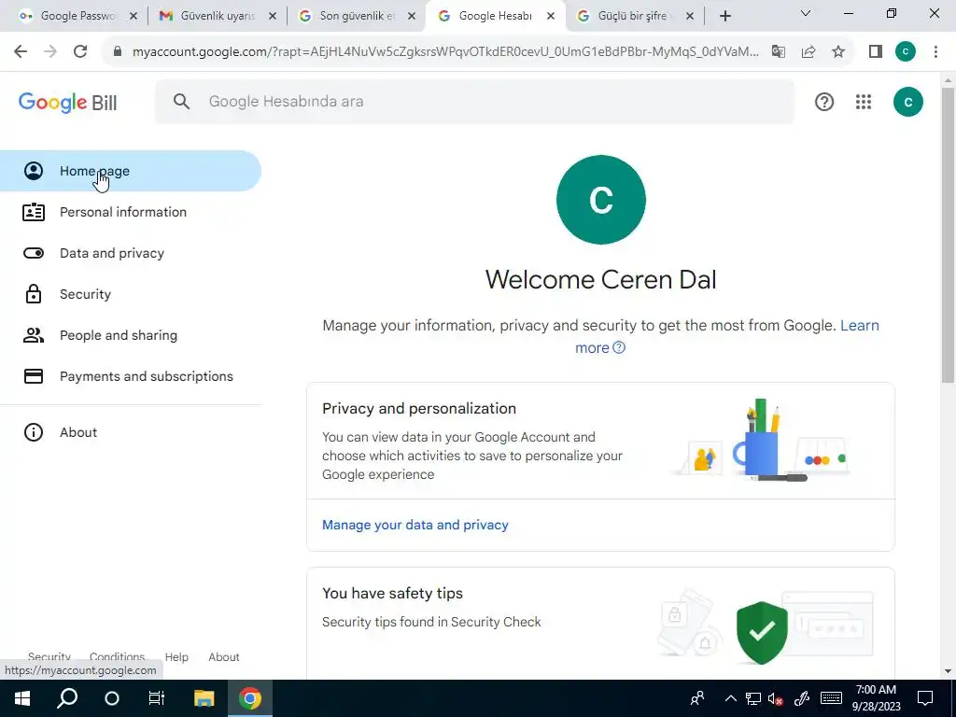The height and width of the screenshot is (717, 956).
Task: Open the People icon in taskbar
Action: pos(696,698)
